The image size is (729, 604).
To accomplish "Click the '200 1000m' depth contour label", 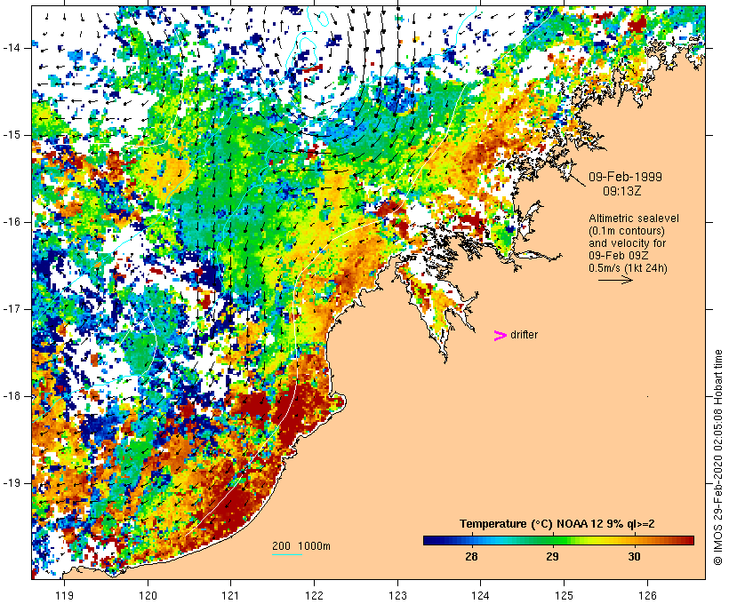I will 301,546.
